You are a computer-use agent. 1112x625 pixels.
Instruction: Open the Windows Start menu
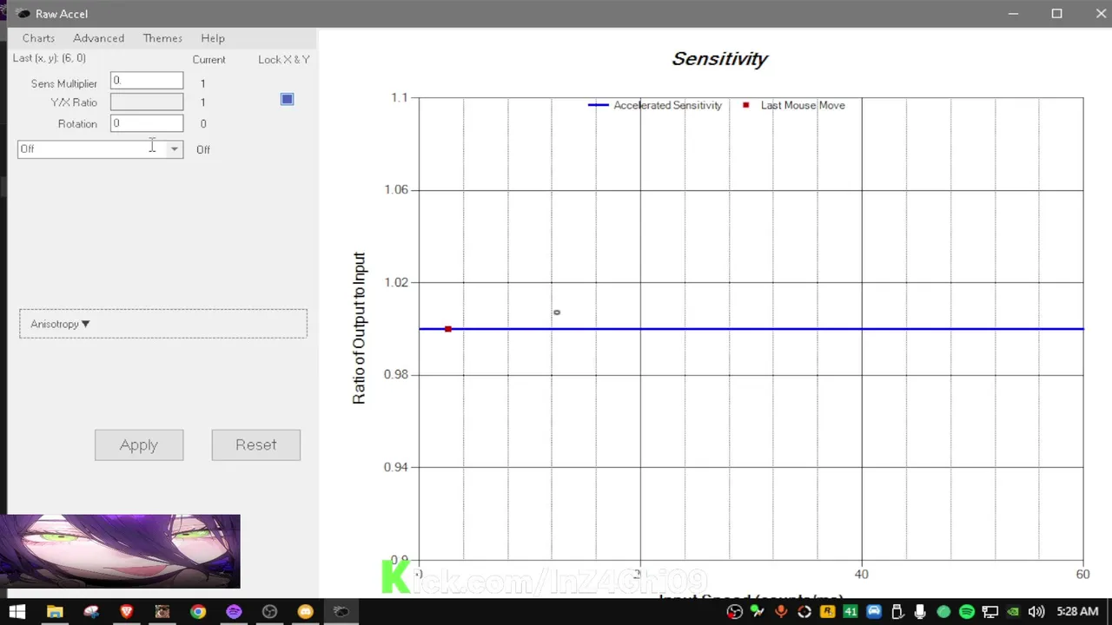[x=17, y=612]
